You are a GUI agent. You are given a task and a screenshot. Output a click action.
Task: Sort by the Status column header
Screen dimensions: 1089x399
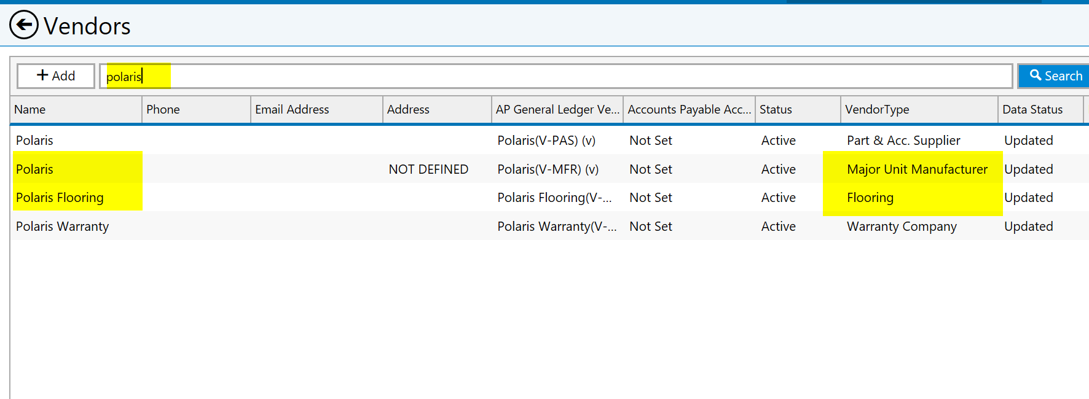798,110
